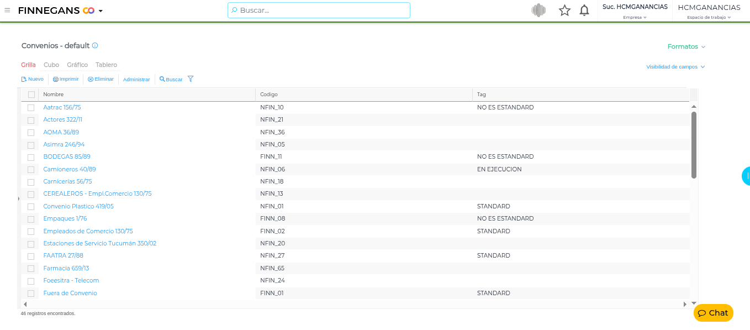This screenshot has width=750, height=330.
Task: Open the hamburger navigation menu
Action: coord(7,10)
